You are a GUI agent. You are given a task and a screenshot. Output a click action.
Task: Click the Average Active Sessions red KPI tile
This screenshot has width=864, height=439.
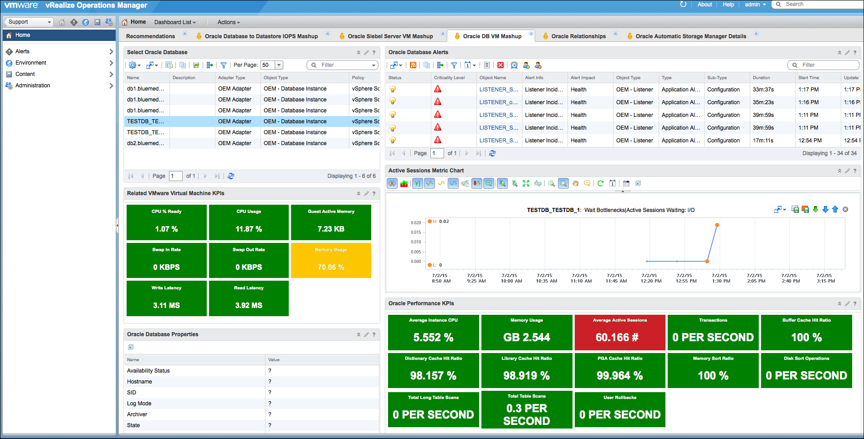(620, 333)
